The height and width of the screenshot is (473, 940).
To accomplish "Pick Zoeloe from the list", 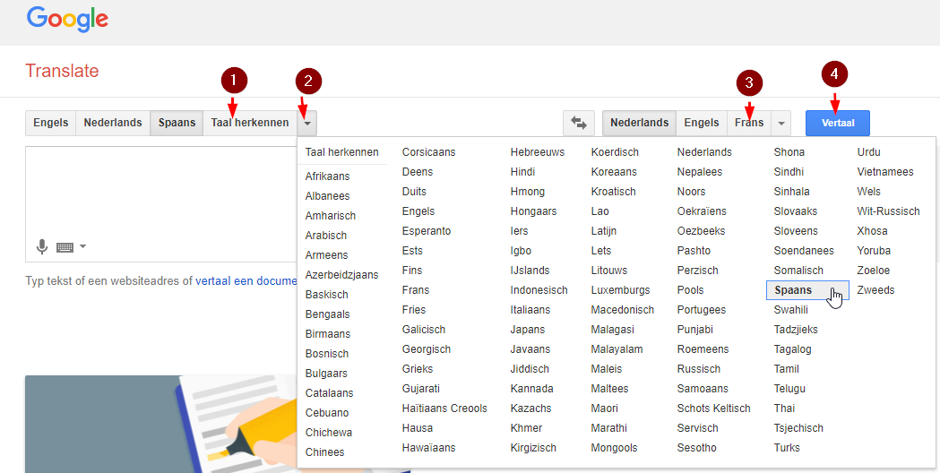I will (874, 271).
